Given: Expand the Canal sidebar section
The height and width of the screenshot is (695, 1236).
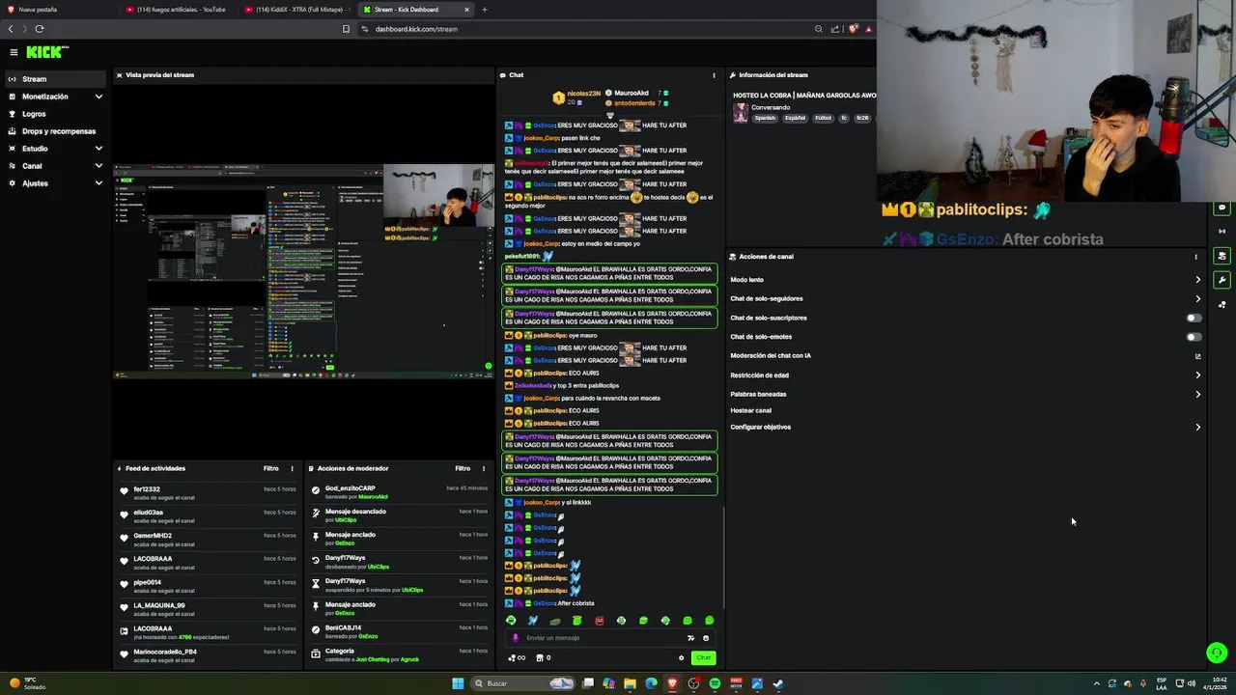Looking at the screenshot, I should 54,166.
